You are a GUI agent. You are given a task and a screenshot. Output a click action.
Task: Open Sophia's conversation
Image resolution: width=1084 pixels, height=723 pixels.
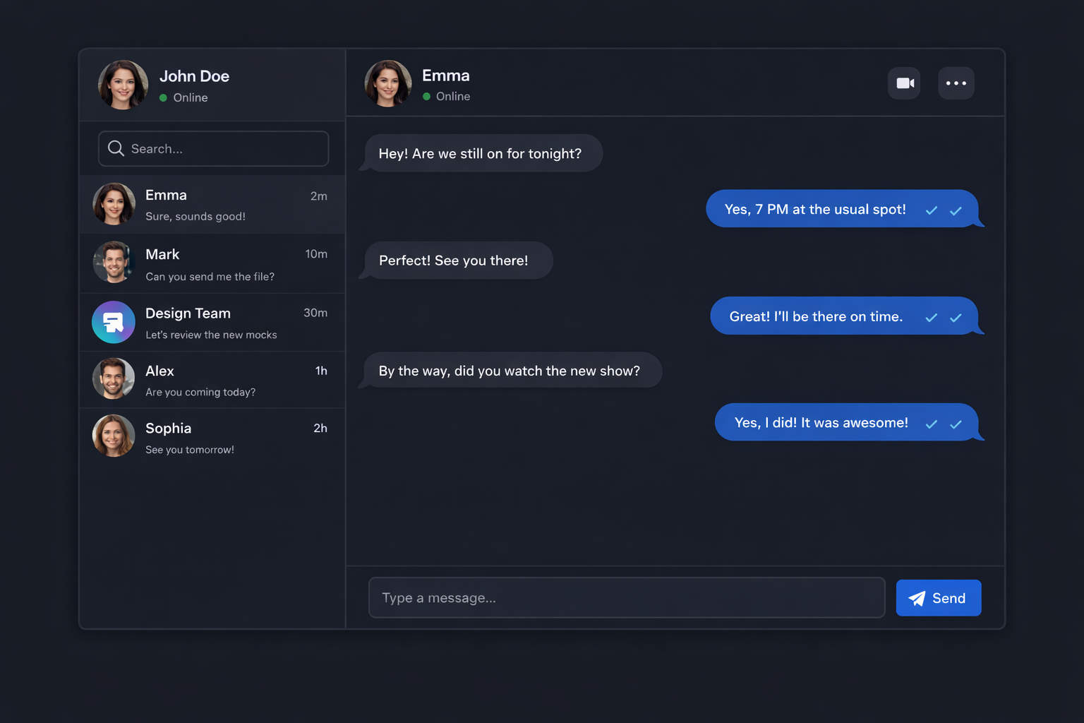point(212,437)
